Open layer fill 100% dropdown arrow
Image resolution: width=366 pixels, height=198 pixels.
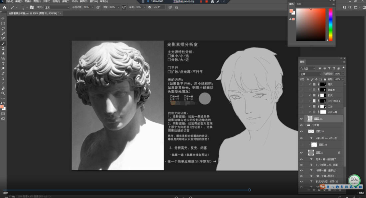[343, 79]
